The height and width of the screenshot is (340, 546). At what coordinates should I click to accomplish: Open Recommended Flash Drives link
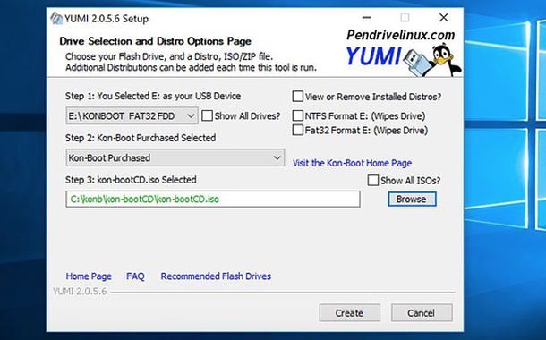click(216, 276)
